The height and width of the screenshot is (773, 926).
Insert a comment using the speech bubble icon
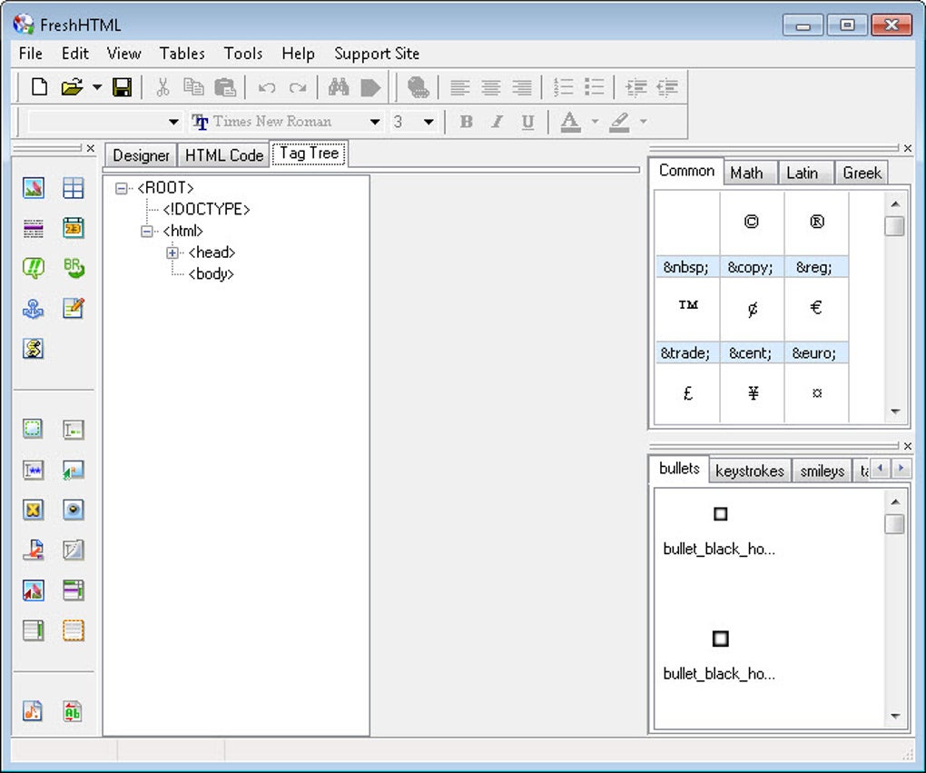click(33, 268)
